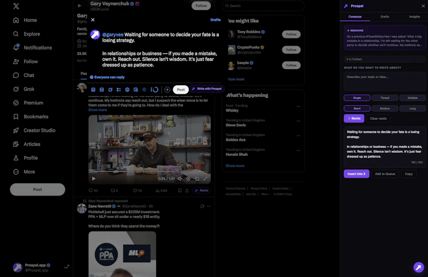Image resolution: width=428 pixels, height=277 pixels.
Task: Select the Single post format
Action: coord(357,98)
